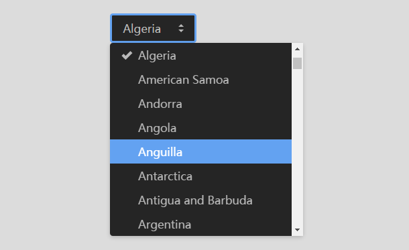Select Antarctica from the list
The width and height of the screenshot is (409, 250).
click(201, 176)
